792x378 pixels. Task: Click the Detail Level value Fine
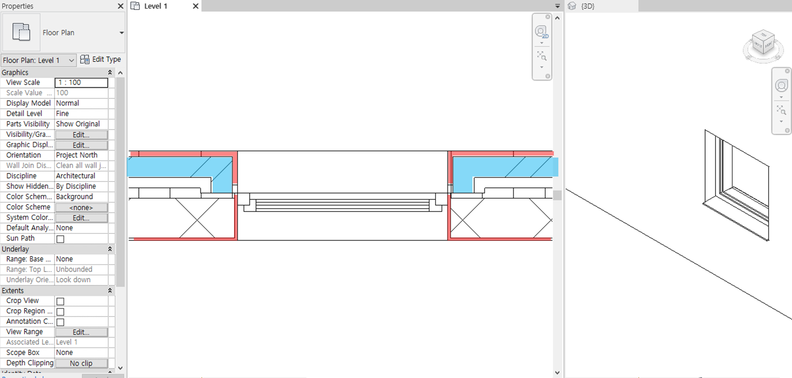coord(81,114)
